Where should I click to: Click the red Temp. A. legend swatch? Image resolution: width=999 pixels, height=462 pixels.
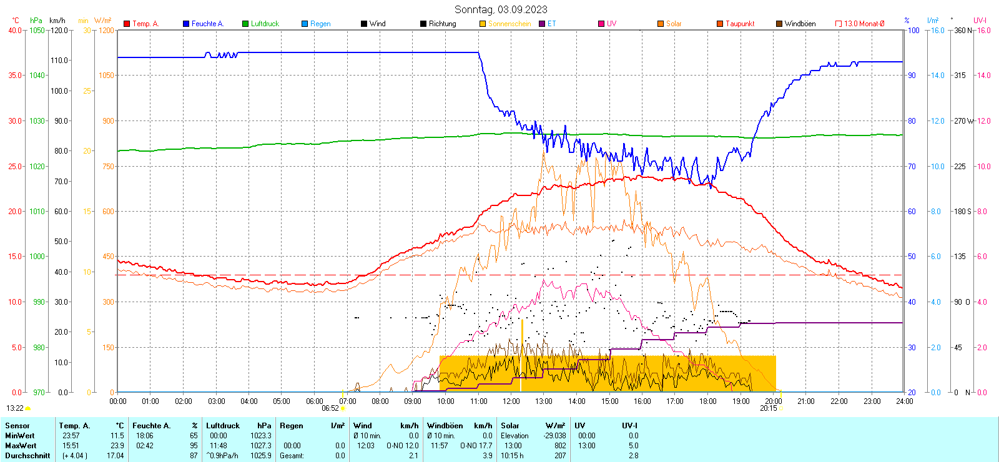tap(127, 24)
